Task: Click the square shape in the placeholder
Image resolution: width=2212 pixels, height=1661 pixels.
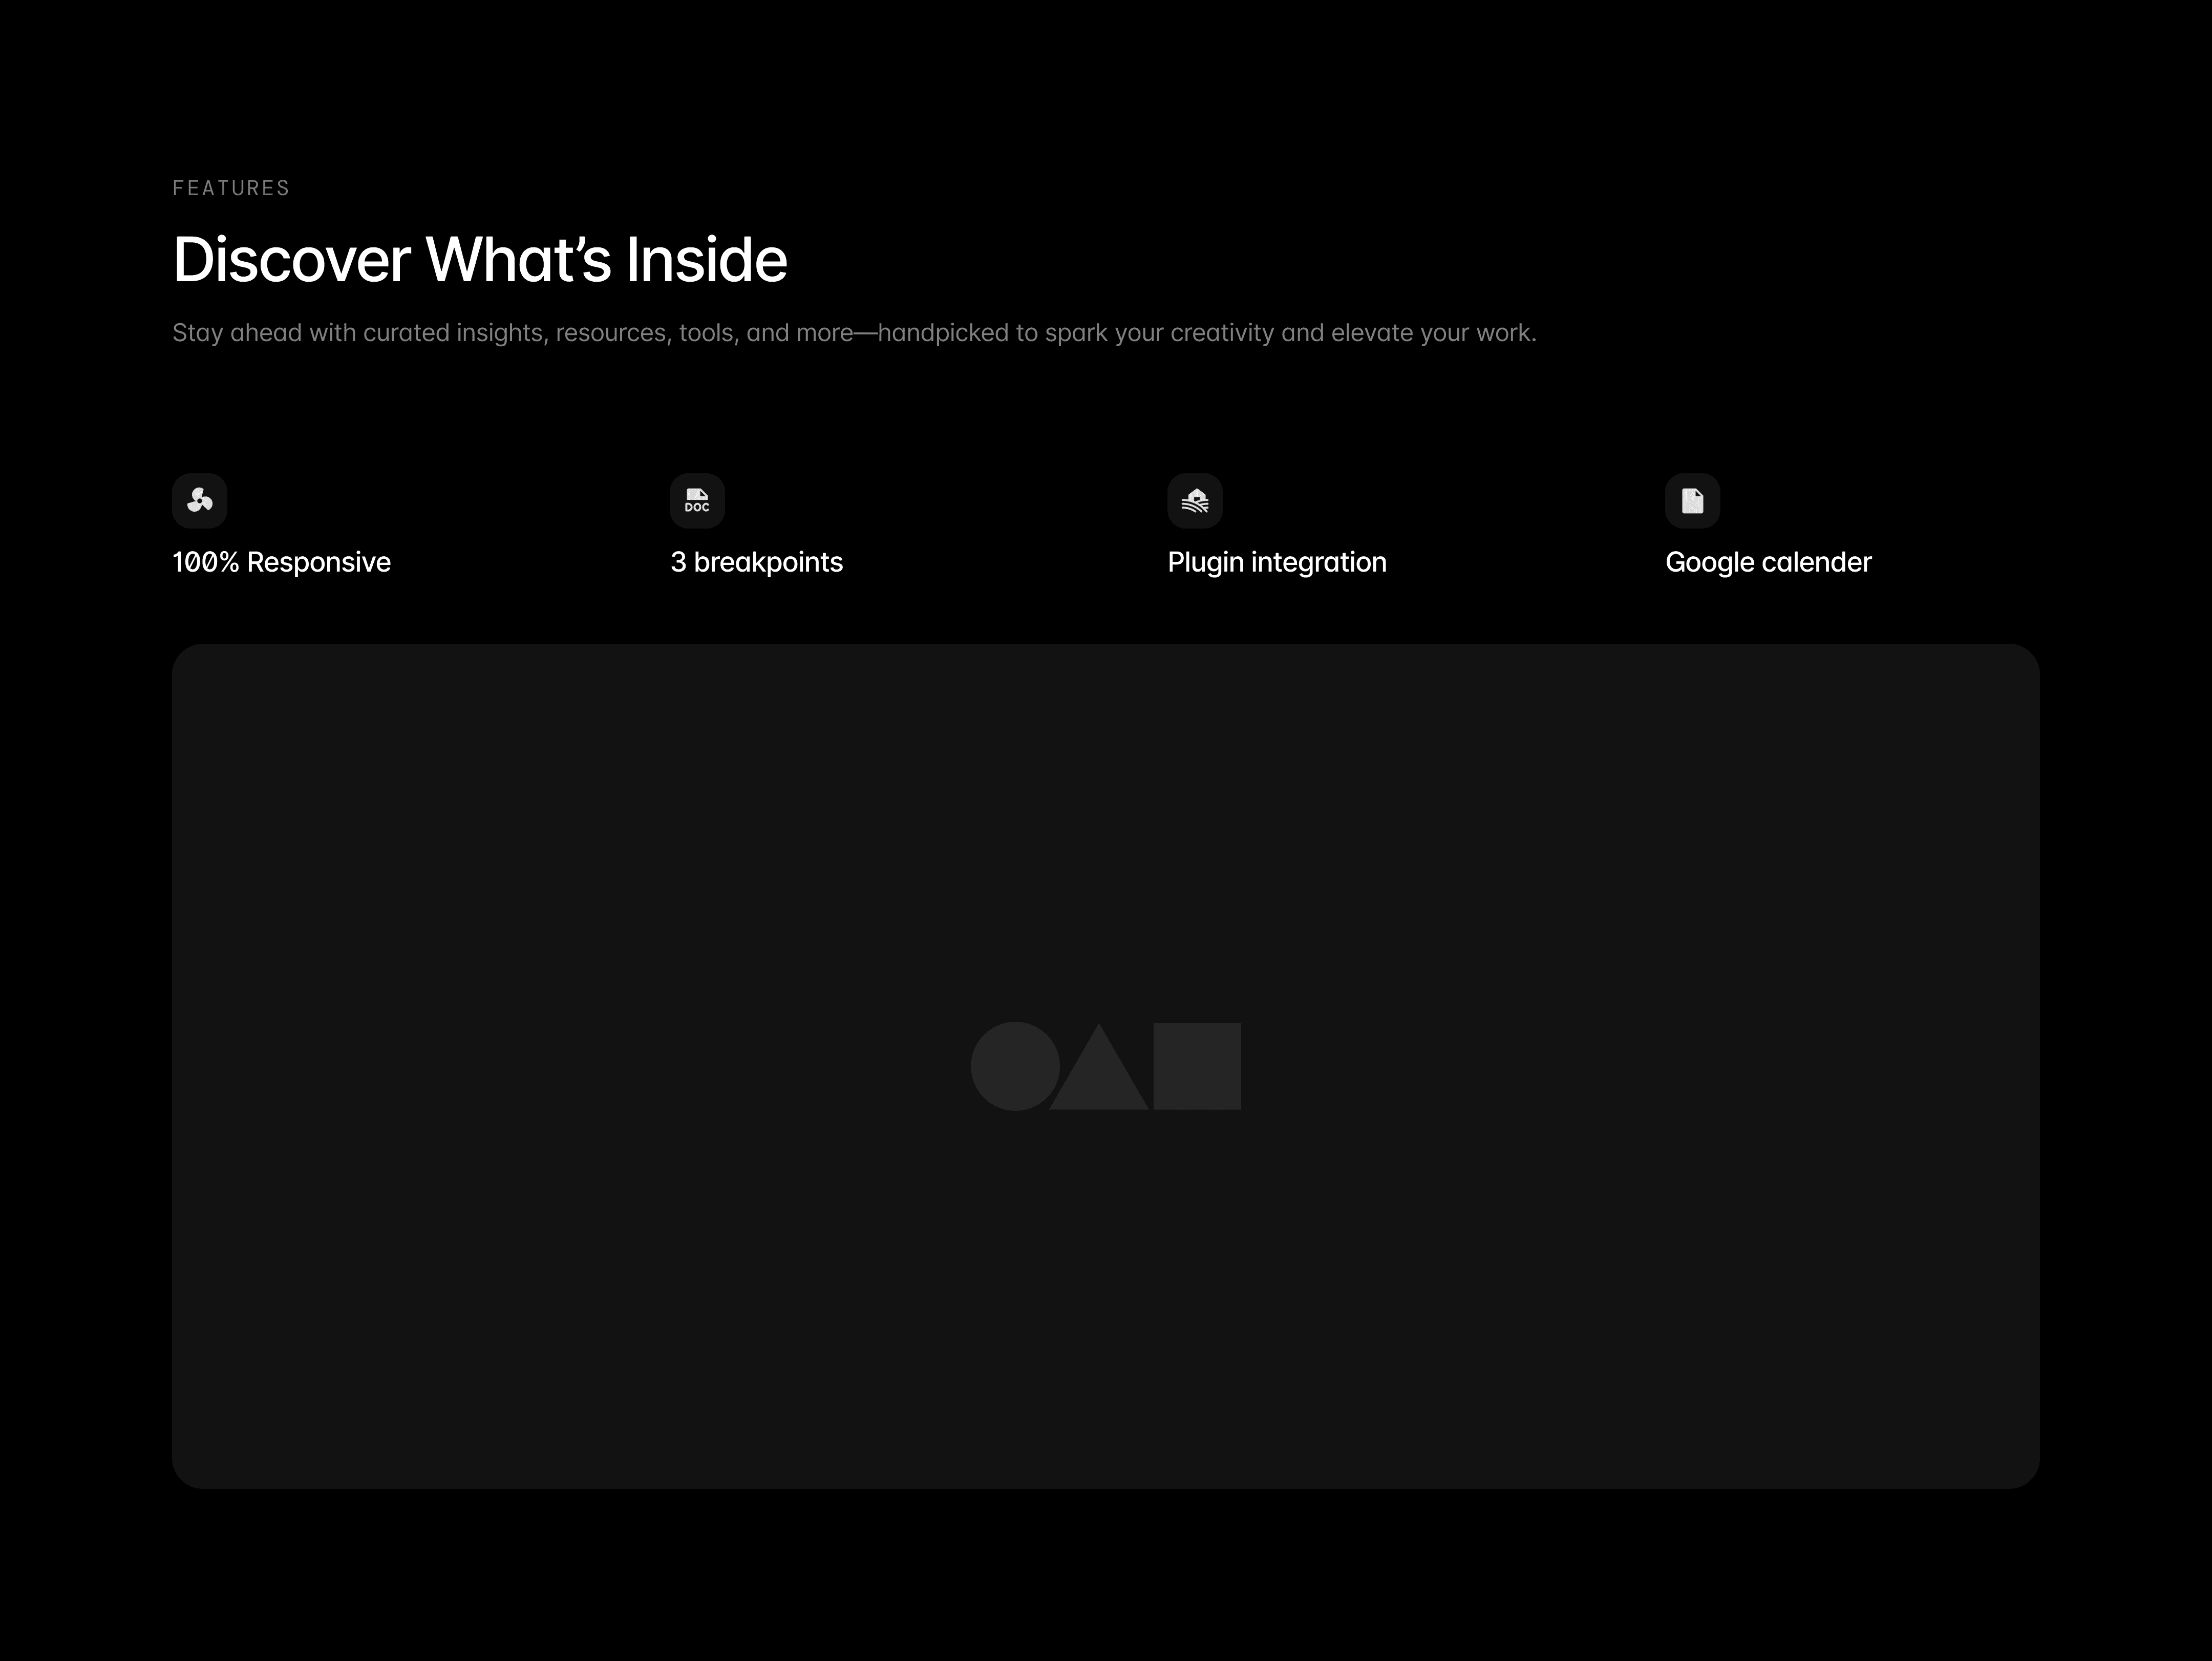Action: tap(1197, 1066)
